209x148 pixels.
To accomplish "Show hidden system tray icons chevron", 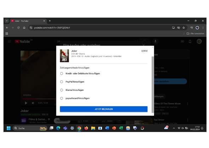I will click(x=174, y=128).
